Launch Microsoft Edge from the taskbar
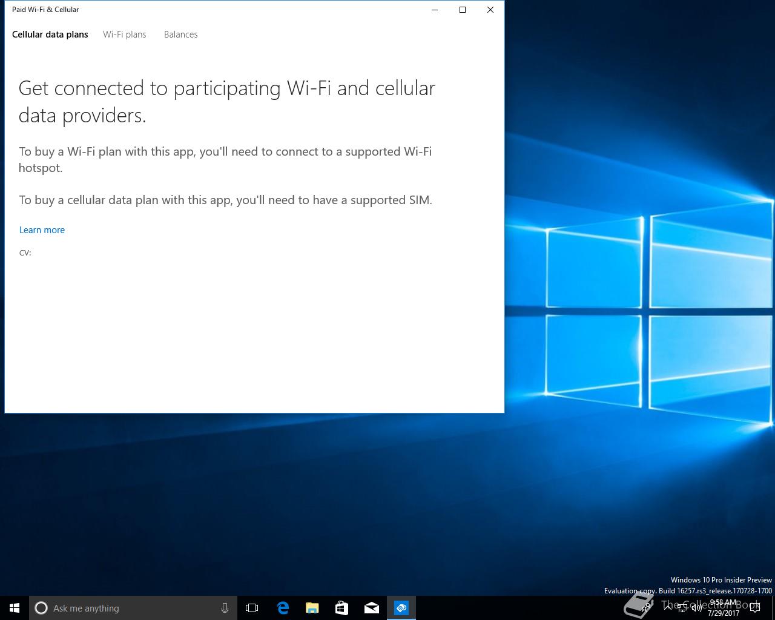 pyautogui.click(x=282, y=608)
